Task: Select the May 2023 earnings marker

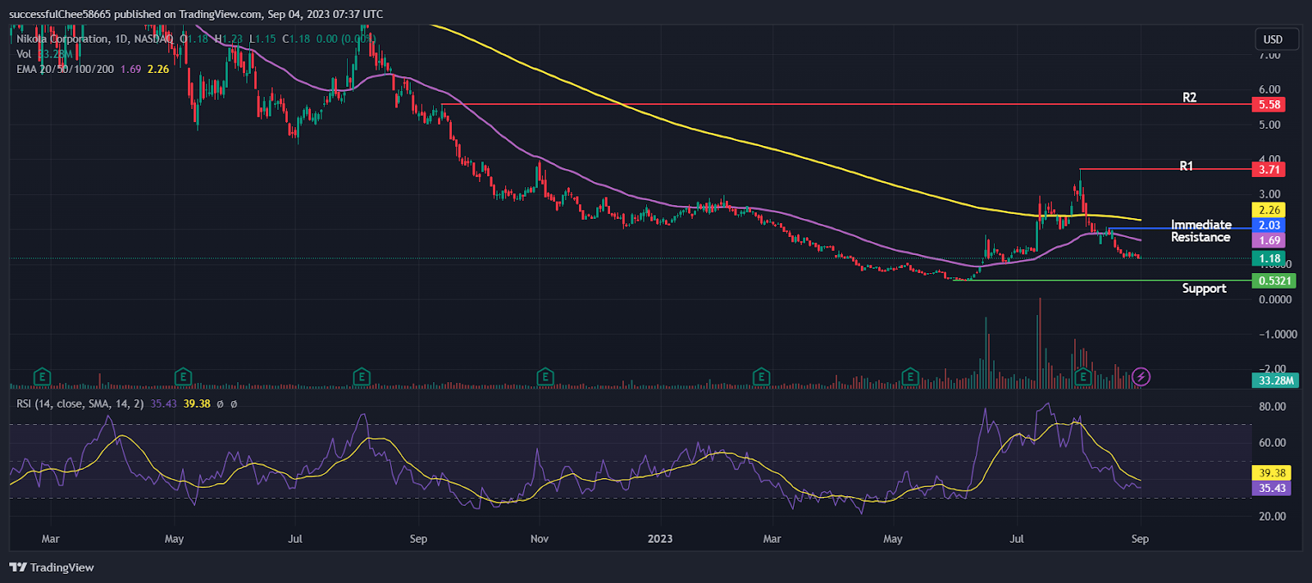Action: pos(910,377)
